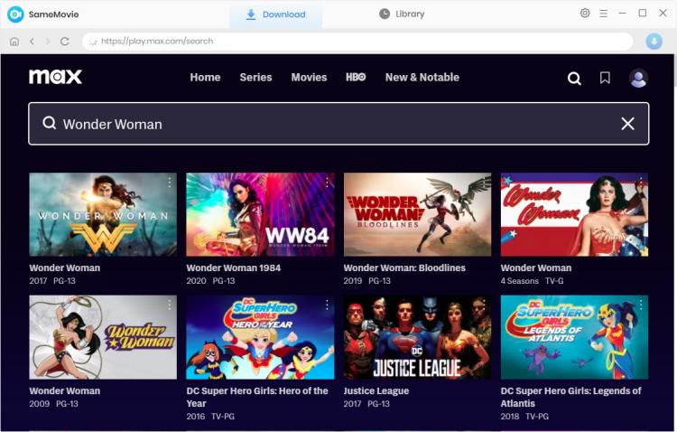Viewport: 677px width, 432px height.
Task: Open the Justice League poster
Action: 417,337
